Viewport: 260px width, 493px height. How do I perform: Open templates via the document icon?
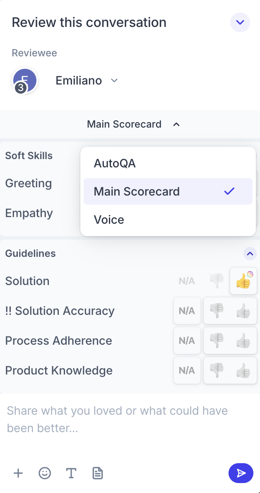97,473
